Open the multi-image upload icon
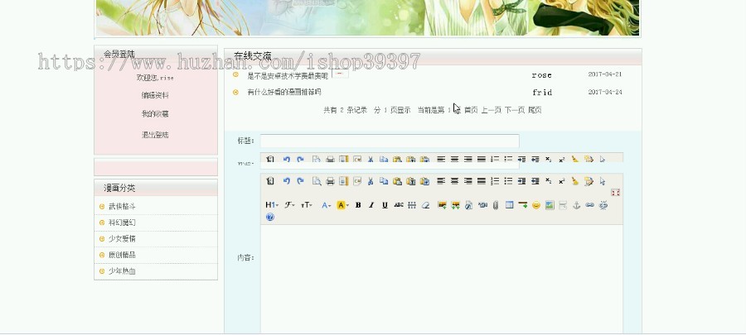 click(x=455, y=205)
